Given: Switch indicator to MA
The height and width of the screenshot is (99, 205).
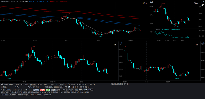Looking at the screenshot, I should (81, 90).
